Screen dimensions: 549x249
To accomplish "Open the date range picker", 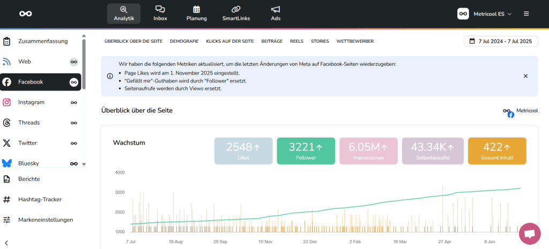I will point(500,41).
